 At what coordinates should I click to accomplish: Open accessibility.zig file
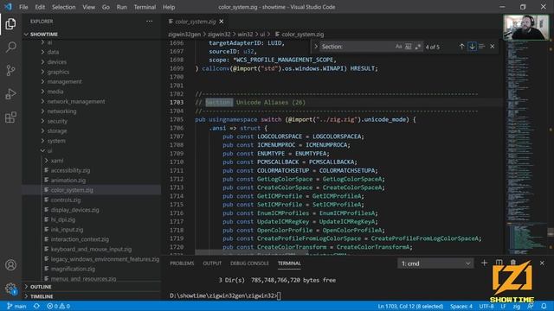92,170
